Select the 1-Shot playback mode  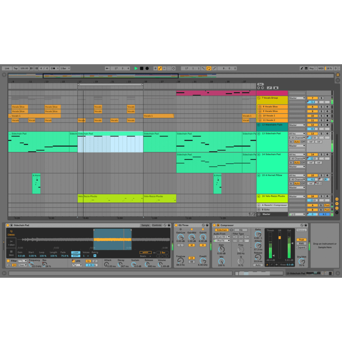pyautogui.click(x=11, y=243)
